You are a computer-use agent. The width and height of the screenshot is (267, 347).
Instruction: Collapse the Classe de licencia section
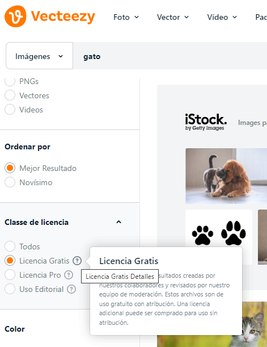pos(118,222)
